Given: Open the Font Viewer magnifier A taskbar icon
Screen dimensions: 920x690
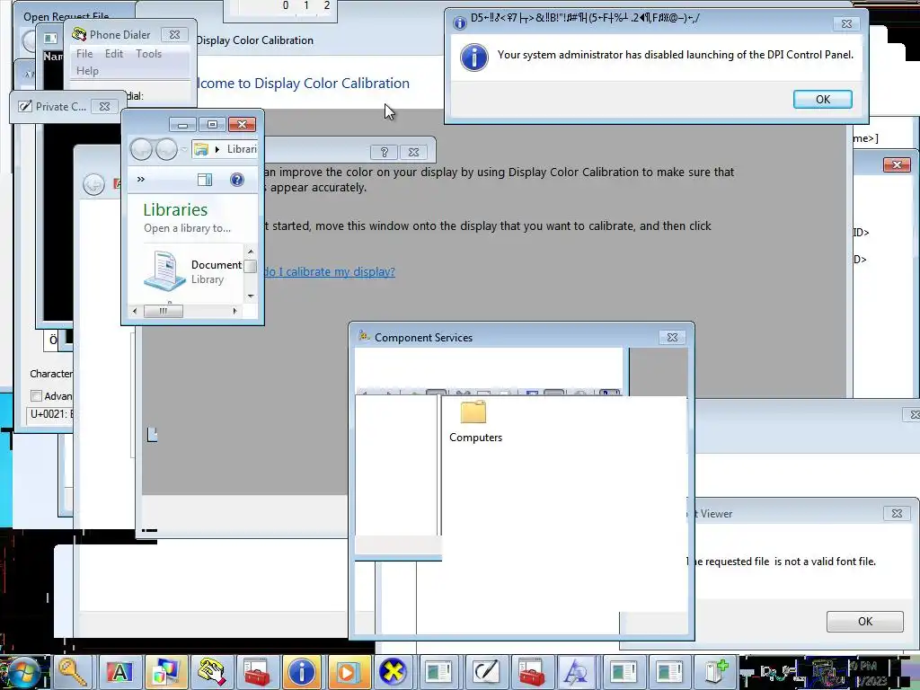Looking at the screenshot, I should 577,672.
